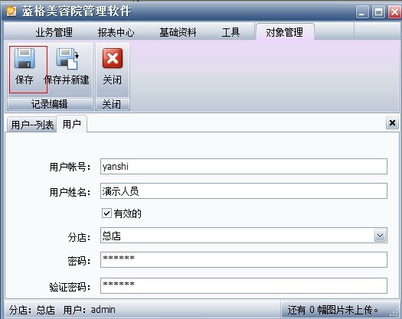Click the 用户姓名 field with 演示人员

tap(243, 191)
